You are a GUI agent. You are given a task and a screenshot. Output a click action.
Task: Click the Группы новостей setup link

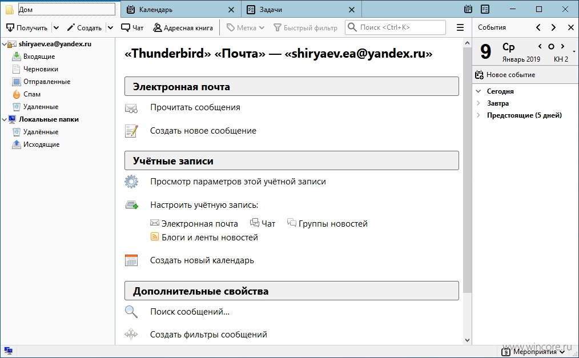[328, 224]
